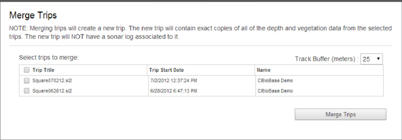The width and height of the screenshot is (402, 140).
Task: Enable the checkbox for Square062812.sl2
Action: pos(26,91)
